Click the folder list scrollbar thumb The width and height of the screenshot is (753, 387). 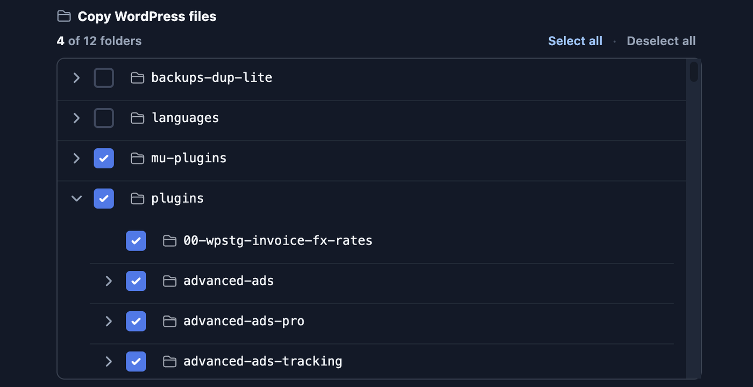point(694,71)
